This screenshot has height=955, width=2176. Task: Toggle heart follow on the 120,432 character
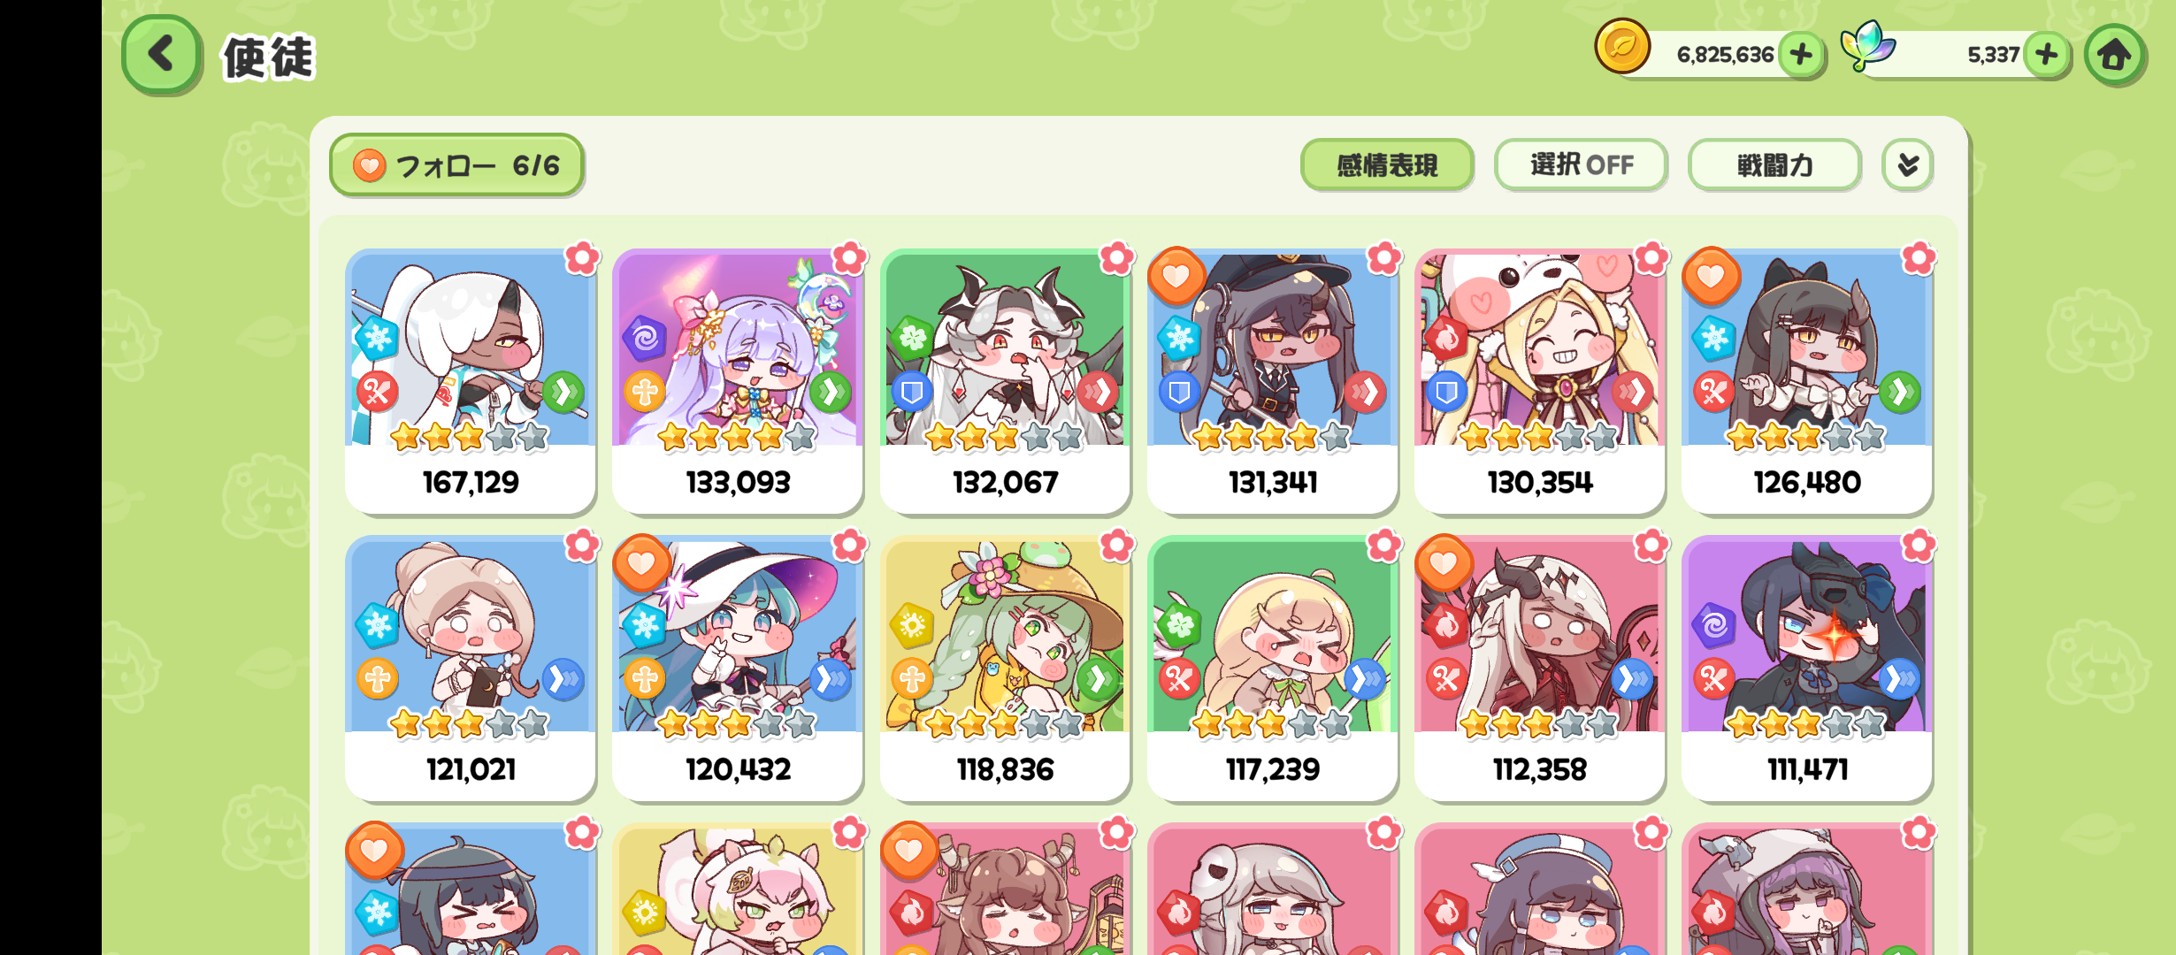(x=641, y=563)
